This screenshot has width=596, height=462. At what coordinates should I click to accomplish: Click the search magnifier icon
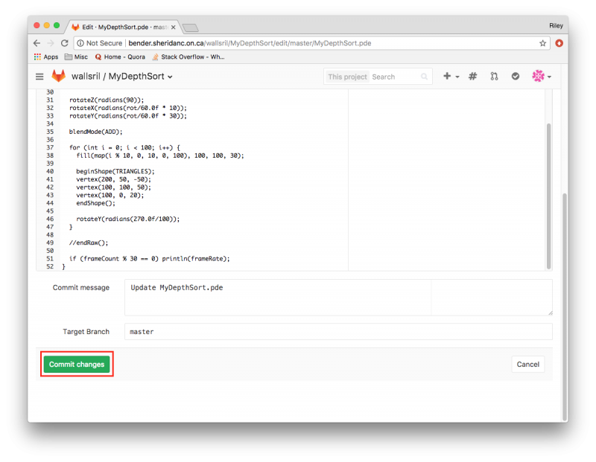pyautogui.click(x=424, y=77)
